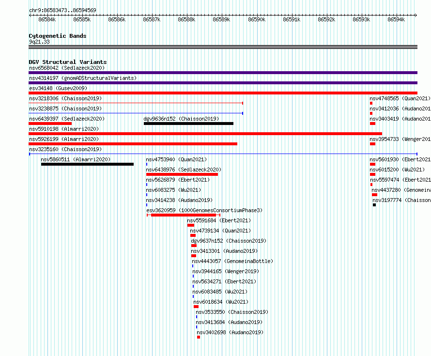The height and width of the screenshot is (356, 431).
Task: Click the nsv6018634 (Wu2021) label
Action: 221,302
